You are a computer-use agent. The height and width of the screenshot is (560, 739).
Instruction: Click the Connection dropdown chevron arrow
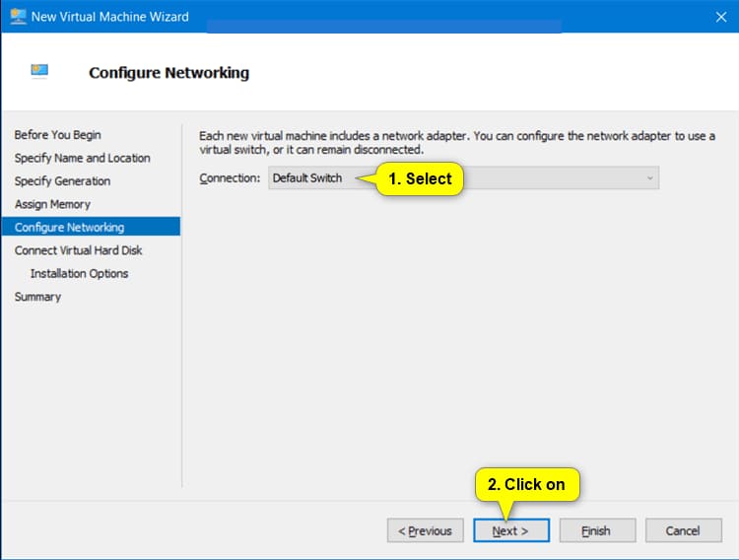pyautogui.click(x=649, y=178)
